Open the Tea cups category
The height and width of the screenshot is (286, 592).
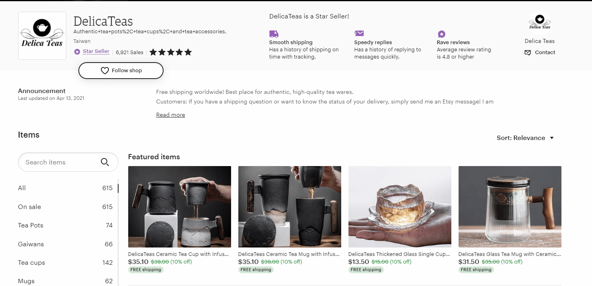[65, 263]
